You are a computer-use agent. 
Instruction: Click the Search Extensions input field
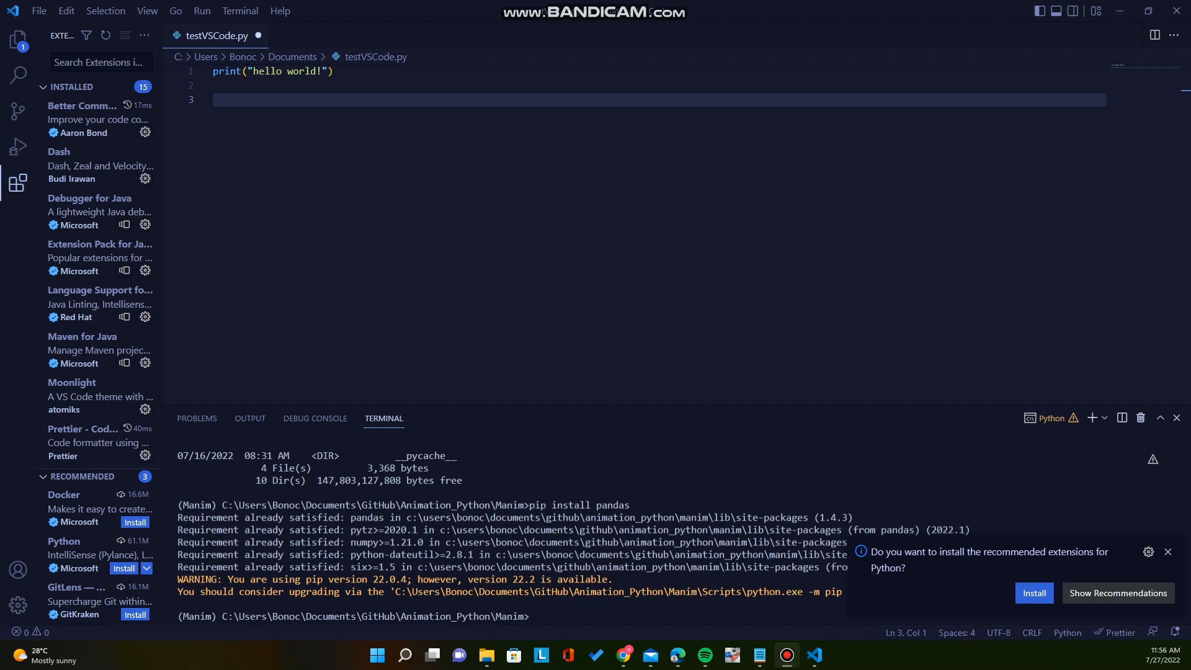99,62
